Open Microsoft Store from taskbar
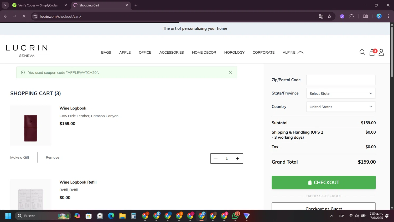Image resolution: width=394 pixels, height=222 pixels. [x=89, y=216]
